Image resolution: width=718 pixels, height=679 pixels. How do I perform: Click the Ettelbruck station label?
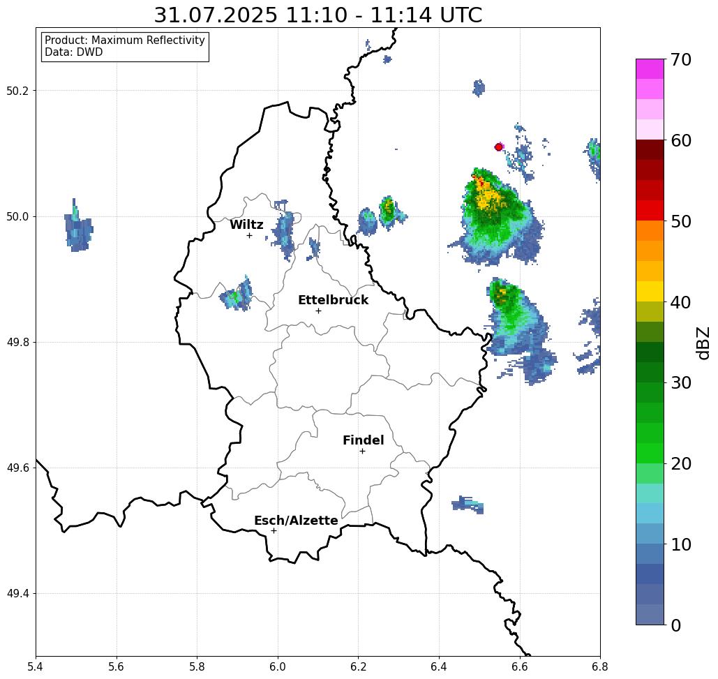coord(333,300)
